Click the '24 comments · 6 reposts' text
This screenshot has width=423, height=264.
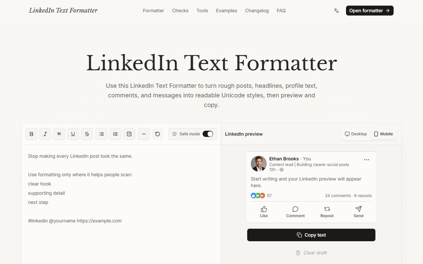click(348, 196)
